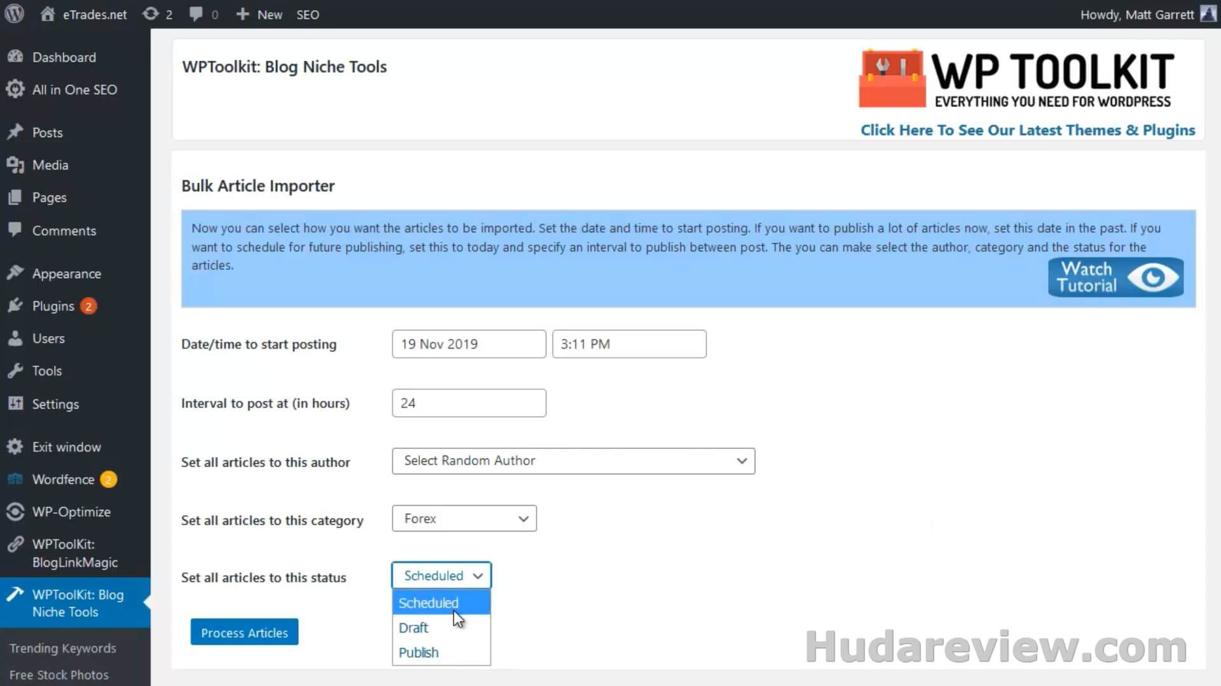This screenshot has height=686, width=1221.
Task: Click the Posts pushpin icon
Action: [15, 131]
